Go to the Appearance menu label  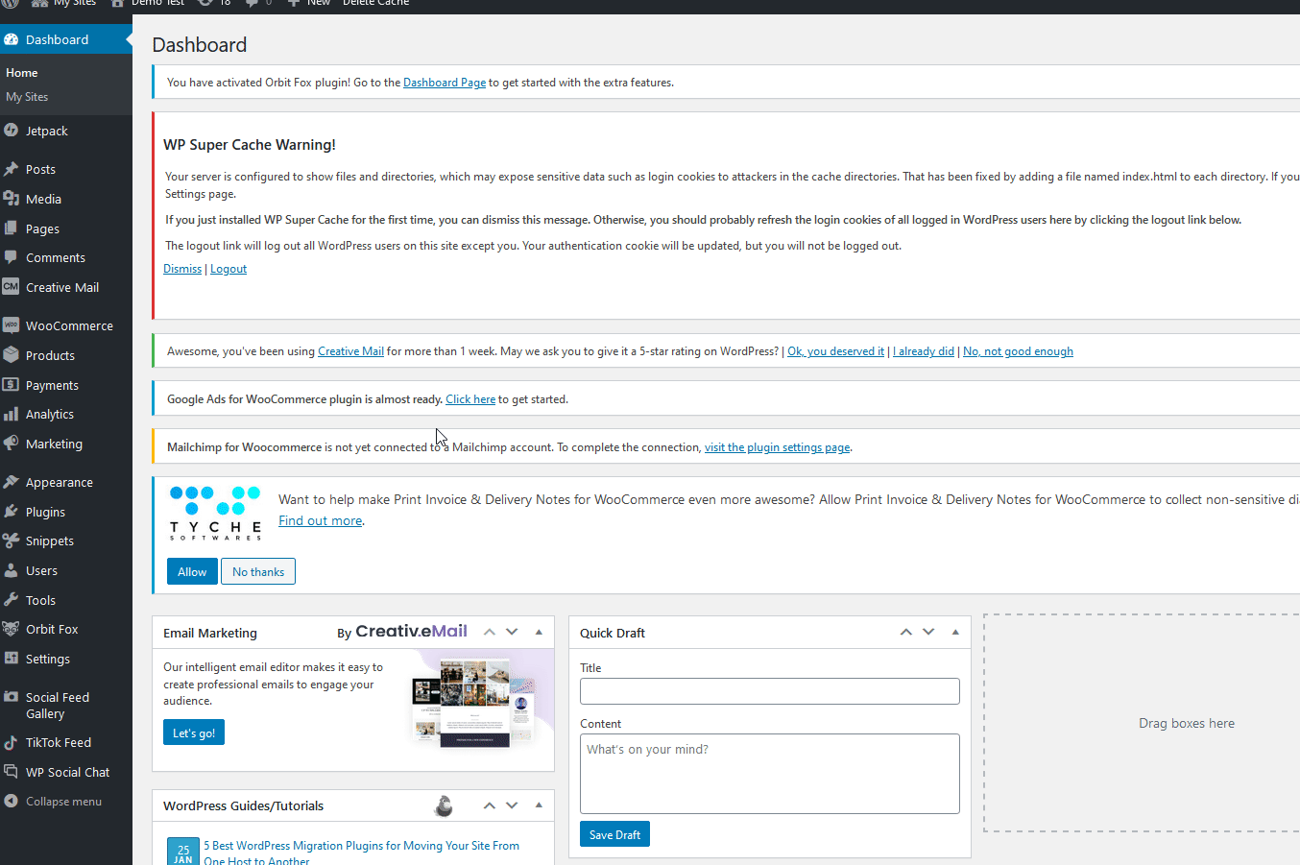[60, 482]
